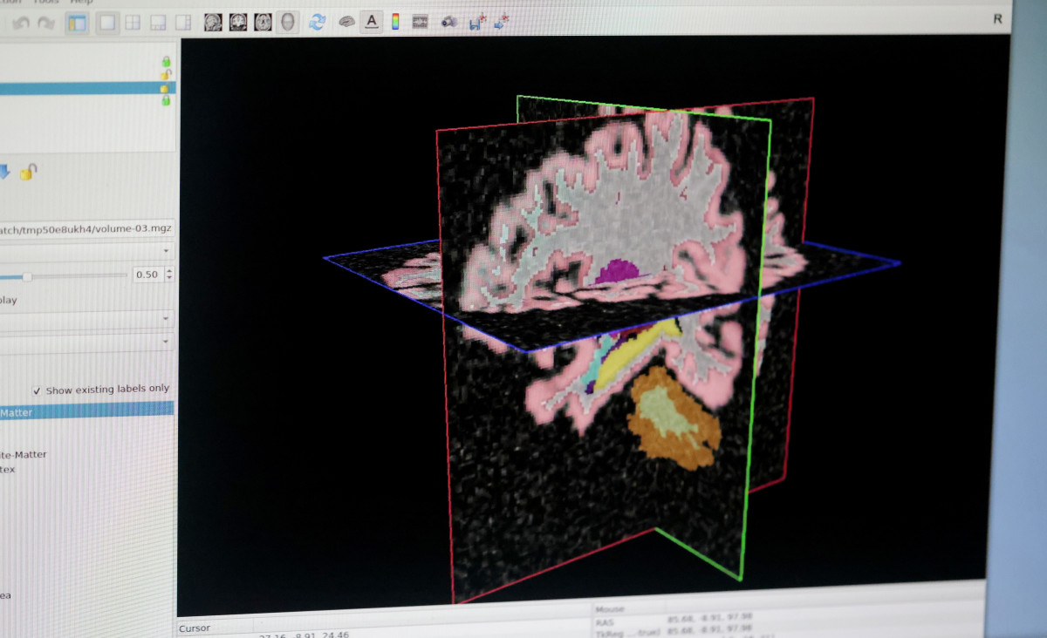Click the blue reset view arrows icon
1047x638 pixels.
click(x=318, y=22)
